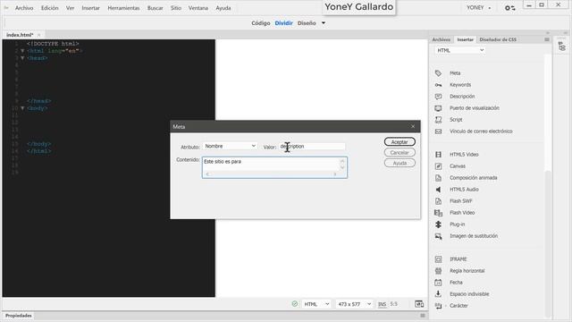Open the 473 x 577 window size dropdown
The height and width of the screenshot is (322, 572).
click(354, 304)
